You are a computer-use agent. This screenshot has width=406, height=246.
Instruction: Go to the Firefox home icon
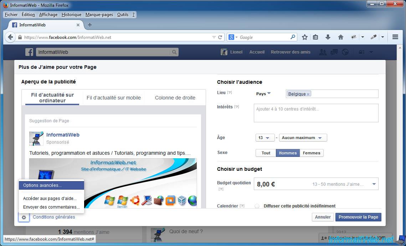(341, 37)
